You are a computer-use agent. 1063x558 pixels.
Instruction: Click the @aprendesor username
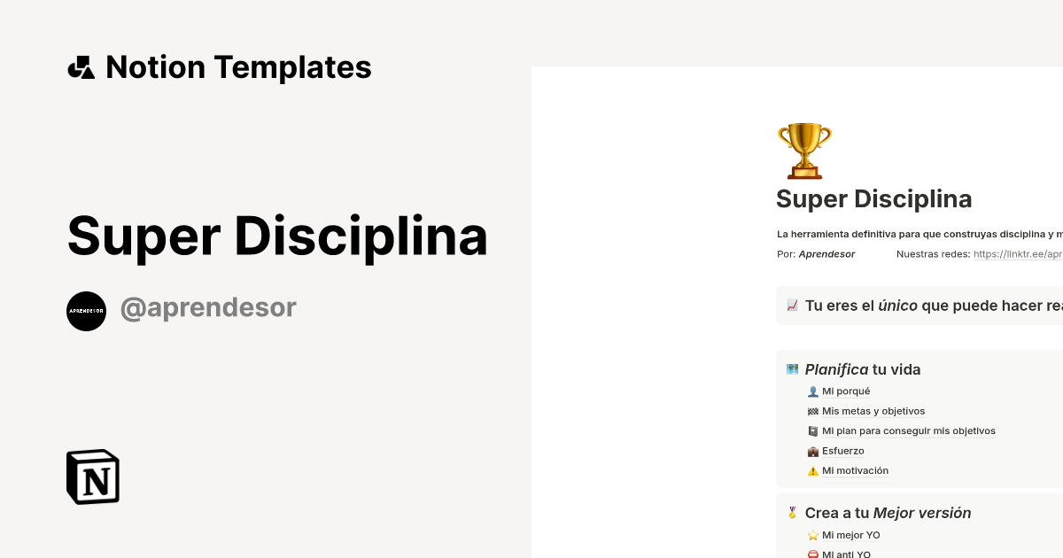click(x=208, y=307)
